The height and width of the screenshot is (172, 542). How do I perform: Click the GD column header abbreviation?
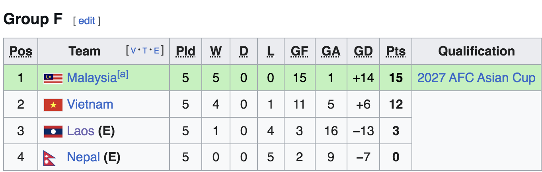coord(363,51)
